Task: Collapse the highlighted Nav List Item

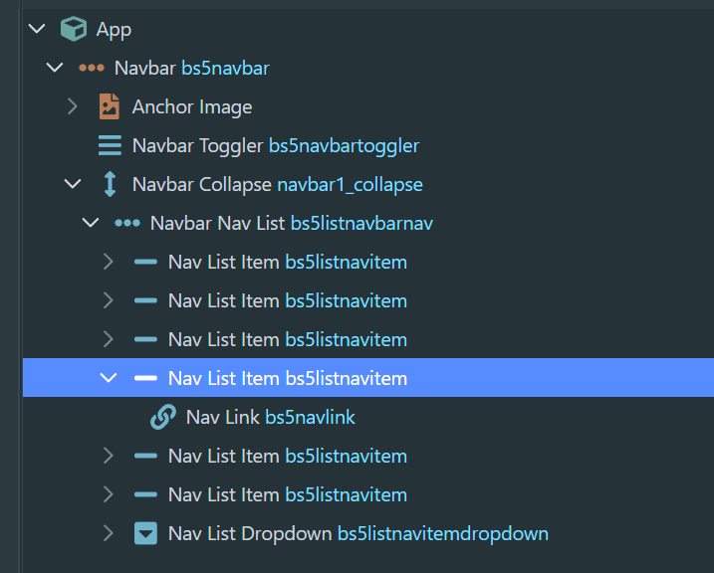Action: tap(109, 378)
